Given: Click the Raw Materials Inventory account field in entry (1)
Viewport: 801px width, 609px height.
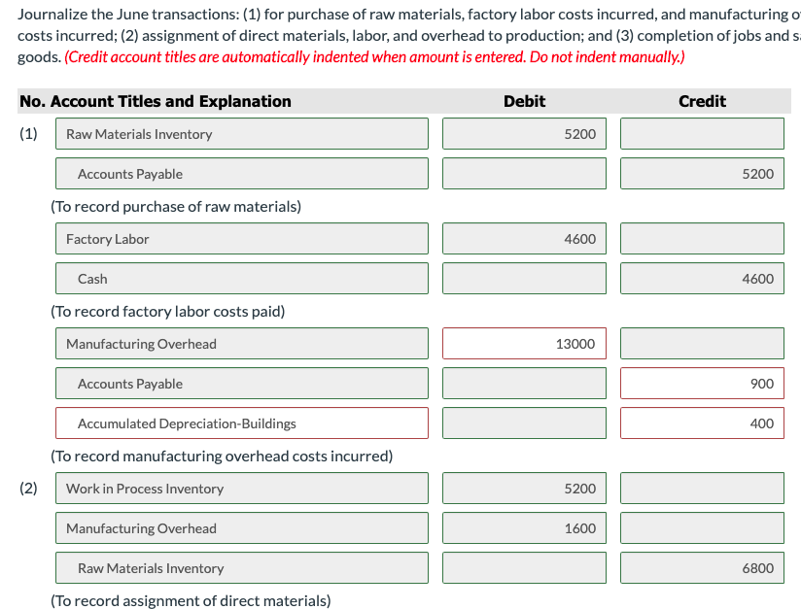Looking at the screenshot, I should pyautogui.click(x=242, y=134).
